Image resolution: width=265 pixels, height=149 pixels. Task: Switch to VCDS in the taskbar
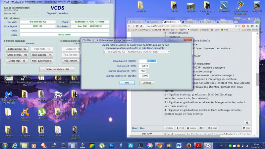point(208,145)
